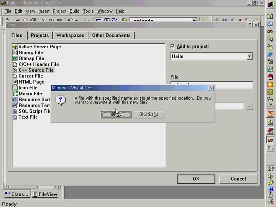Open the Project menu
This screenshot has width=276, height=207.
pos(59,11)
